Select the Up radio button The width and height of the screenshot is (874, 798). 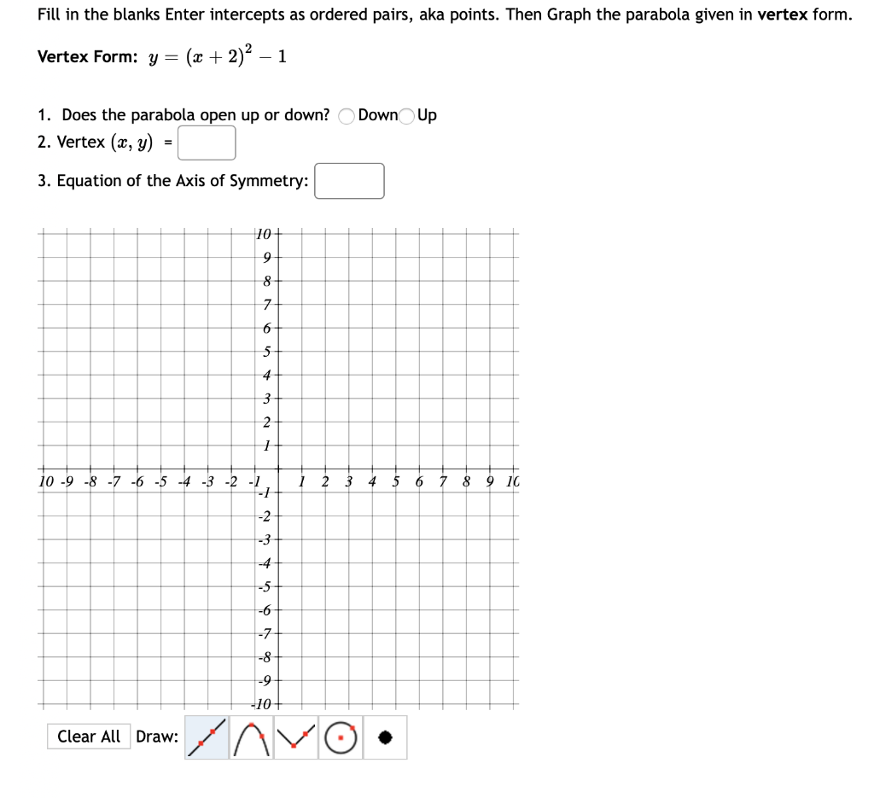click(405, 114)
